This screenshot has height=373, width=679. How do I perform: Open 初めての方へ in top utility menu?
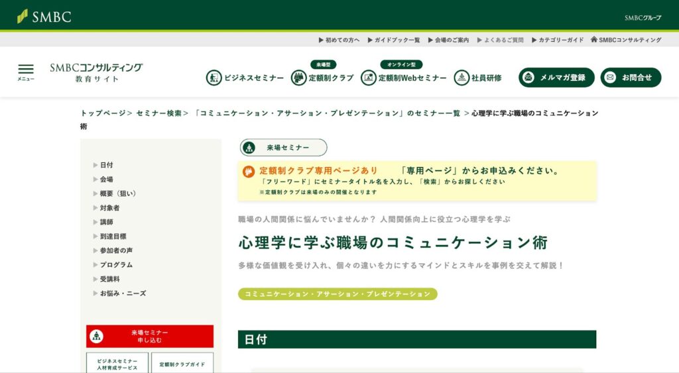click(x=342, y=40)
